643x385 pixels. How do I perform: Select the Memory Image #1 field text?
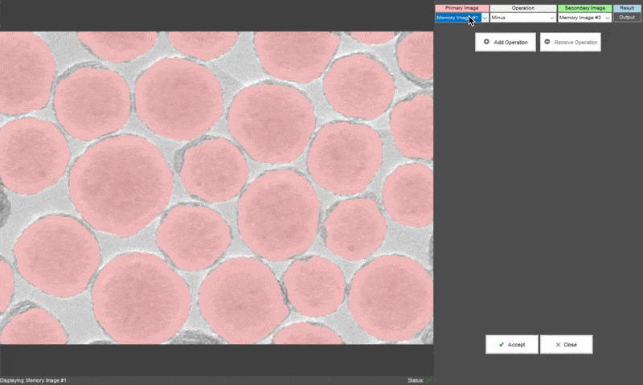(457, 17)
